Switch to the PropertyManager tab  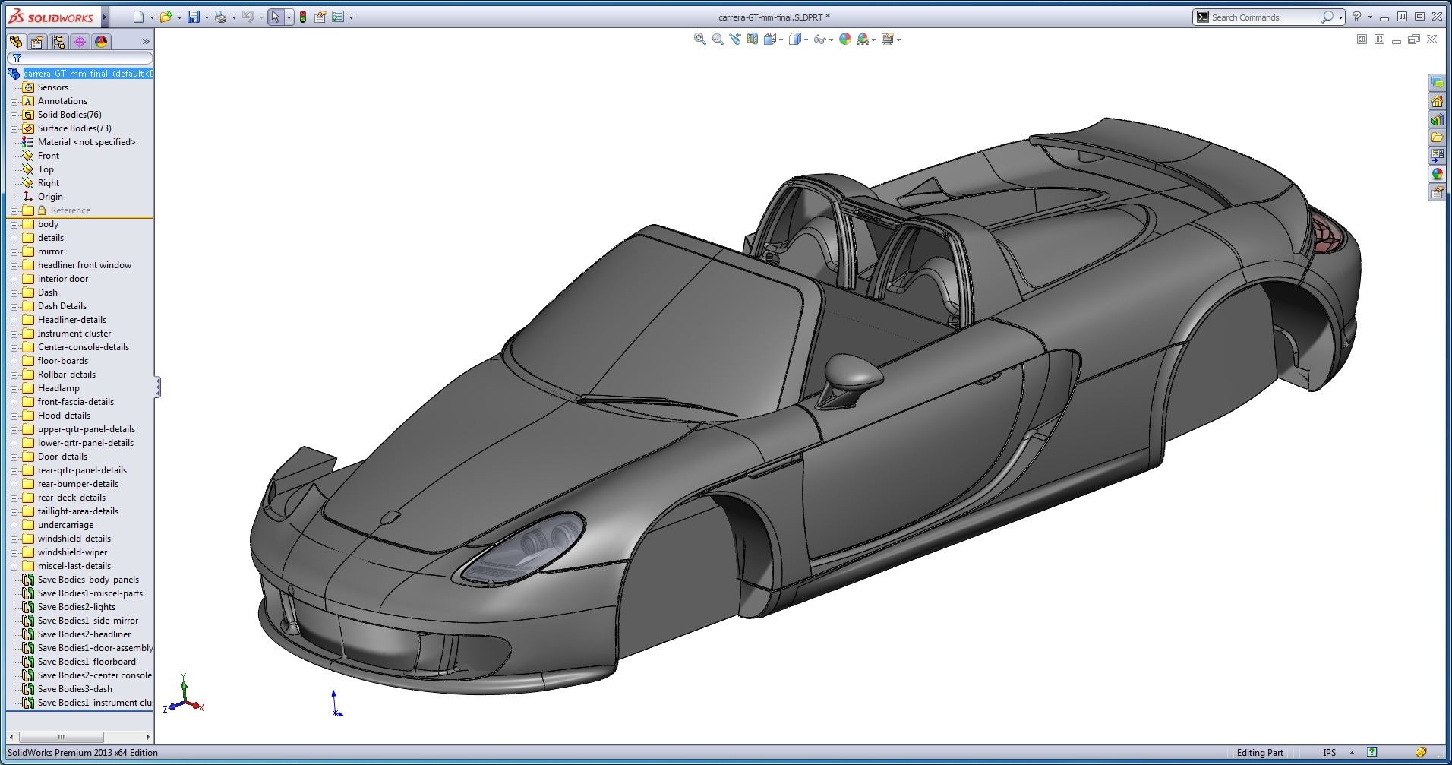[37, 42]
